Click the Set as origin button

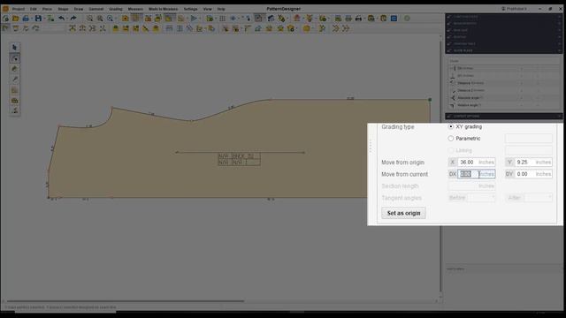click(x=403, y=213)
